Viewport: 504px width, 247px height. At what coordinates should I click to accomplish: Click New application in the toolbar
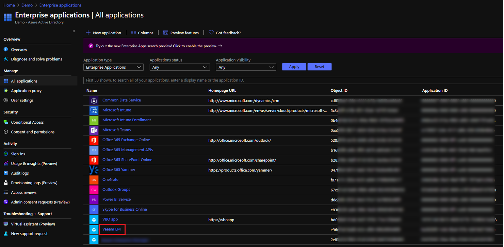coord(103,33)
